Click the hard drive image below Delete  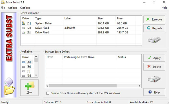tap(154, 79)
